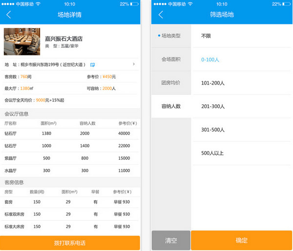Tap Wi-Fi icon on the right phone status bar
This screenshot has width=293, height=251.
[190, 4]
